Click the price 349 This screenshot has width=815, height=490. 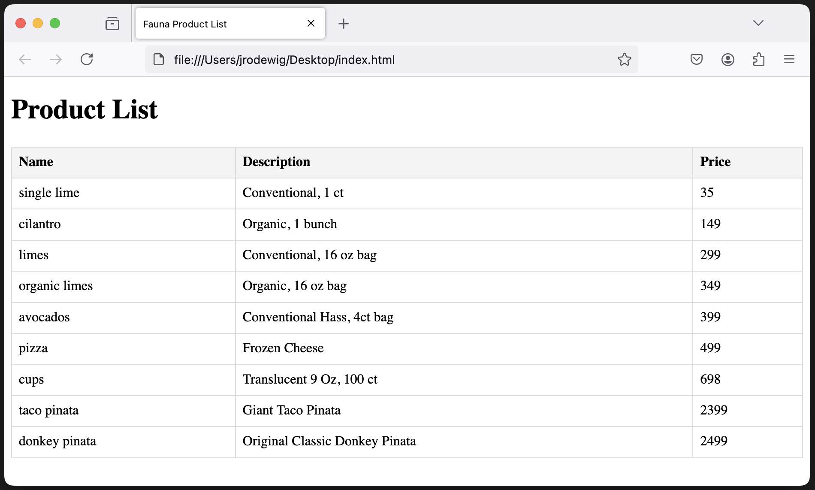[710, 286]
